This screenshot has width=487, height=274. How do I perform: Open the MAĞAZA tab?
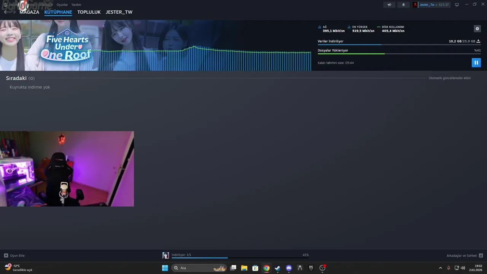(29, 12)
